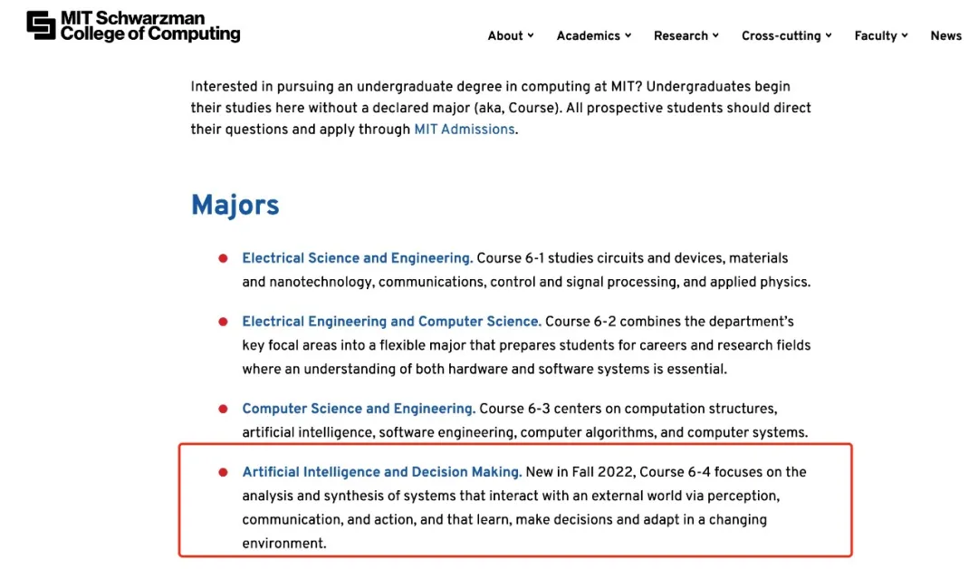Open Electrical Science and Engineering link
Image resolution: width=978 pixels, height=569 pixels.
[x=358, y=258]
